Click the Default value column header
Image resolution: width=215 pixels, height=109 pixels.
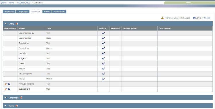coord(139,28)
